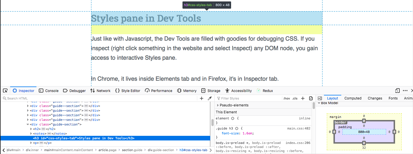Switch to the Console panel
This screenshot has width=413, height=154.
pyautogui.click(x=49, y=91)
